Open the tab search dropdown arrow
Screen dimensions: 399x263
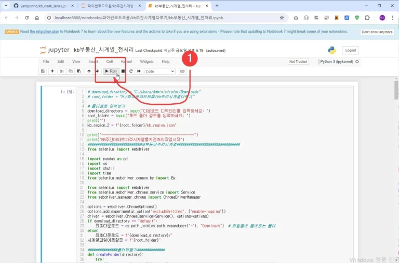click(x=6, y=6)
